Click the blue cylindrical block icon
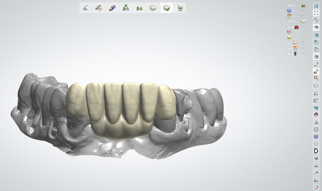This screenshot has width=322, height=191. coord(316,108)
